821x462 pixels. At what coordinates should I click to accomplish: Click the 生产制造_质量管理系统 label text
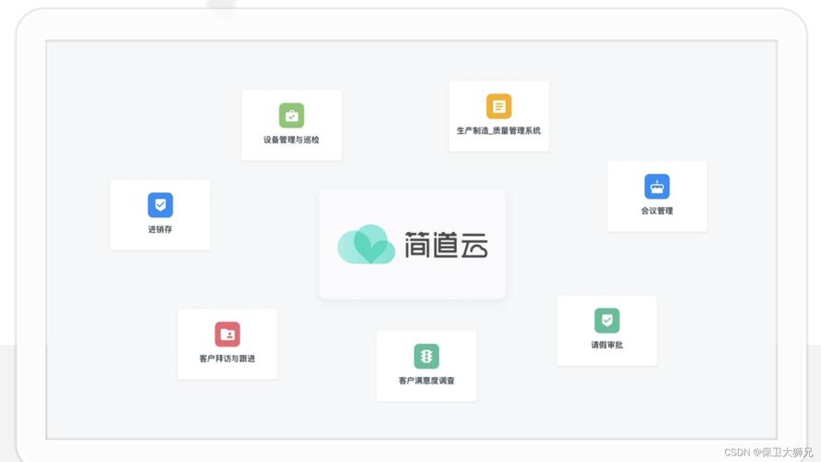point(499,130)
